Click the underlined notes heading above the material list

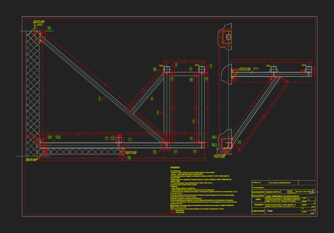pyautogui.click(x=175, y=167)
